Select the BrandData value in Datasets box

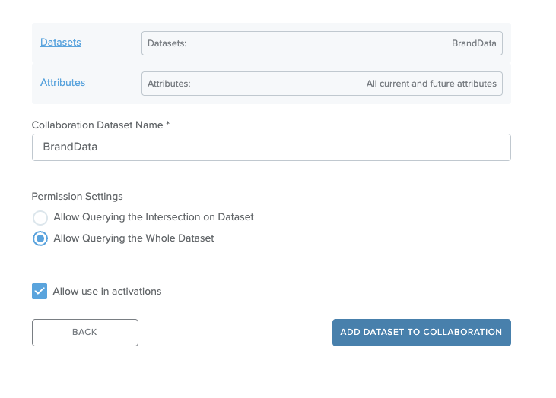(x=474, y=43)
